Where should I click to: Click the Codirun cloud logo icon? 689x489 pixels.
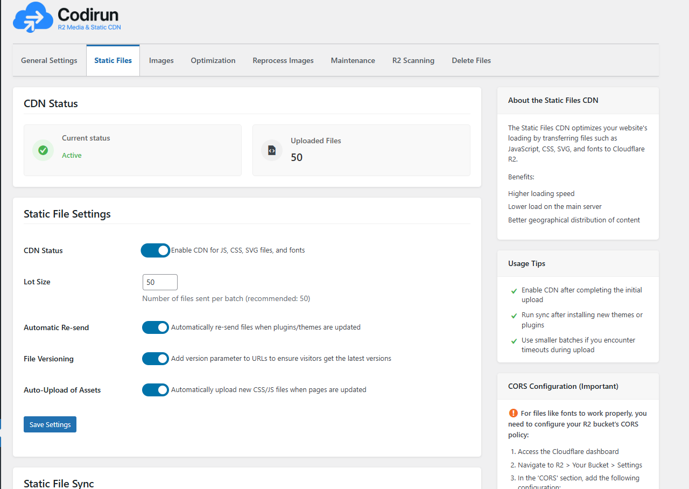click(33, 17)
